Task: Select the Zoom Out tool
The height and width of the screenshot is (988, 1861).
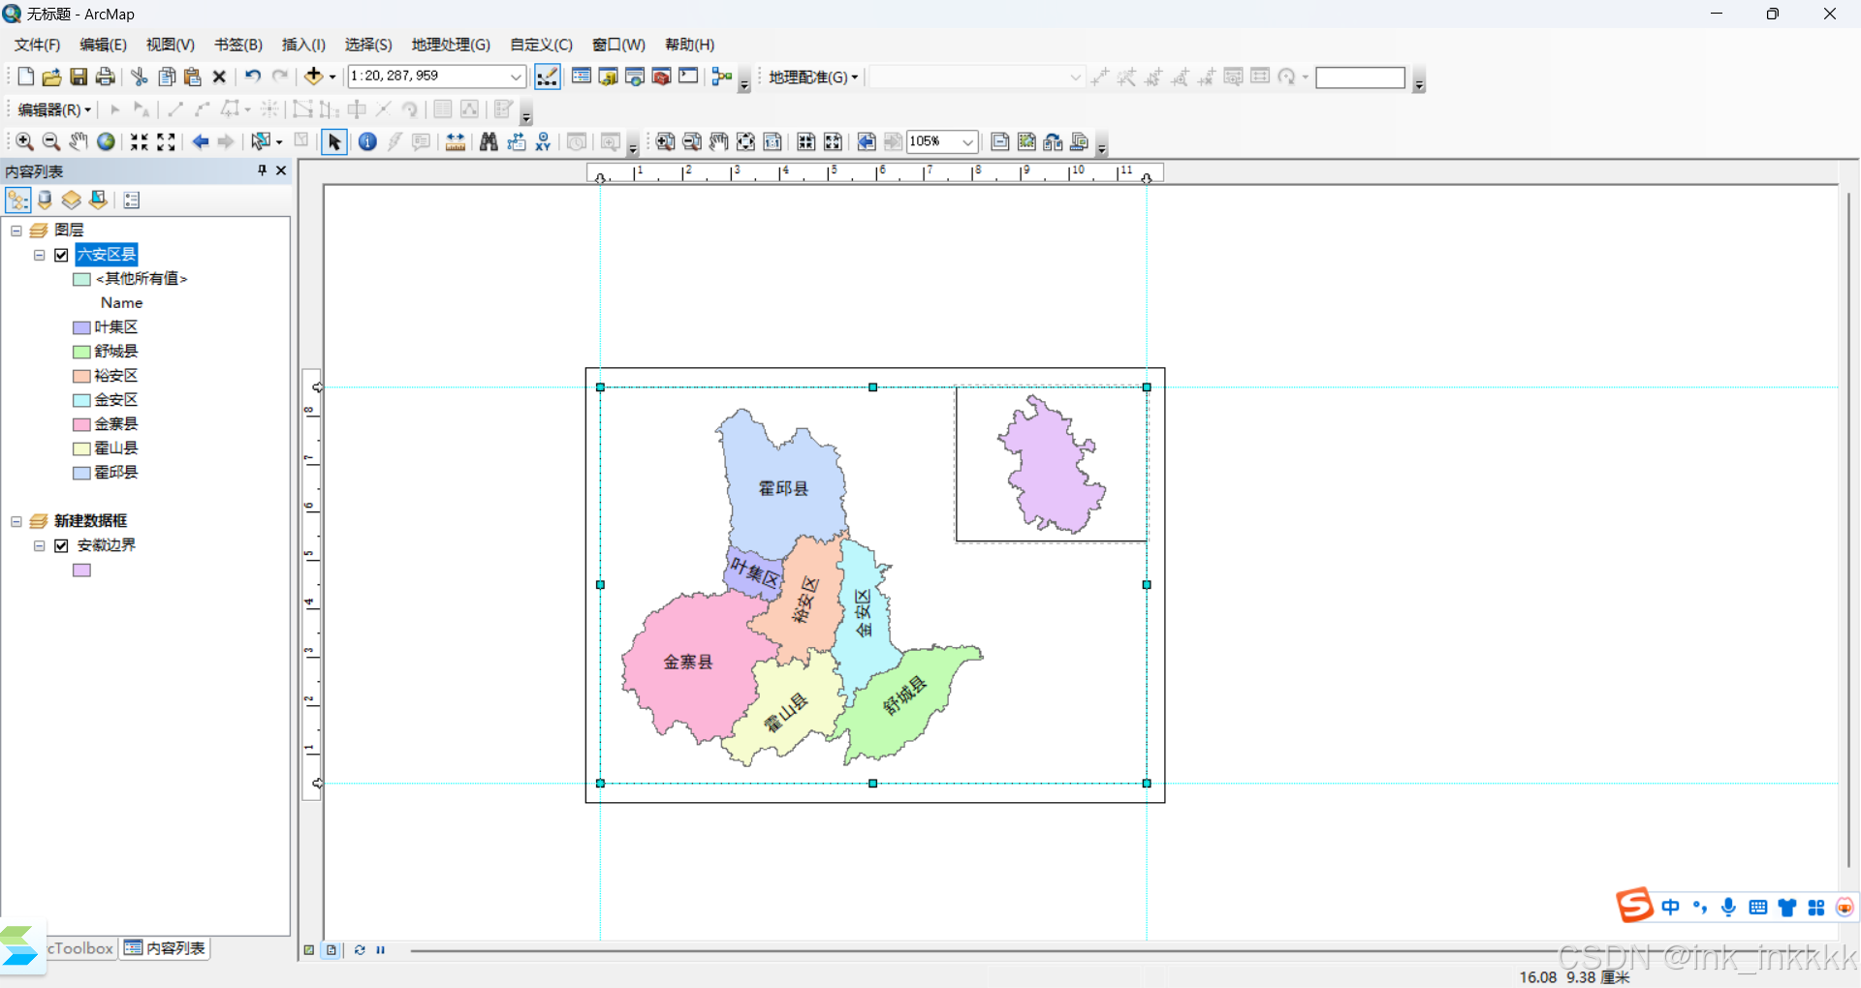Action: (51, 142)
